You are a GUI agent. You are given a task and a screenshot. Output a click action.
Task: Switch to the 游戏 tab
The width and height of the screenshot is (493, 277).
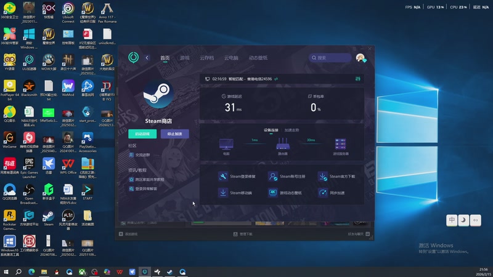(184, 58)
